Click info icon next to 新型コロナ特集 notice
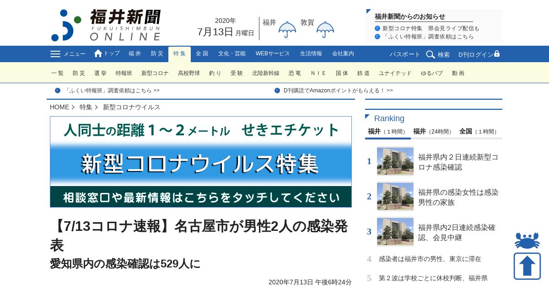Viewport: 549px width, 288px height. [x=377, y=28]
